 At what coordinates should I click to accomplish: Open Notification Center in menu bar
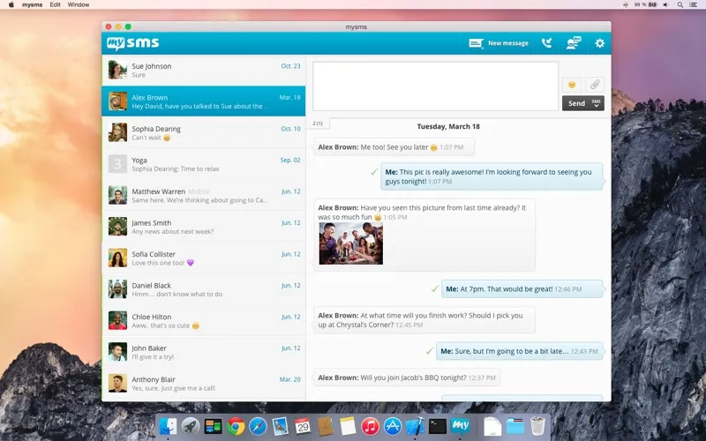click(694, 4)
